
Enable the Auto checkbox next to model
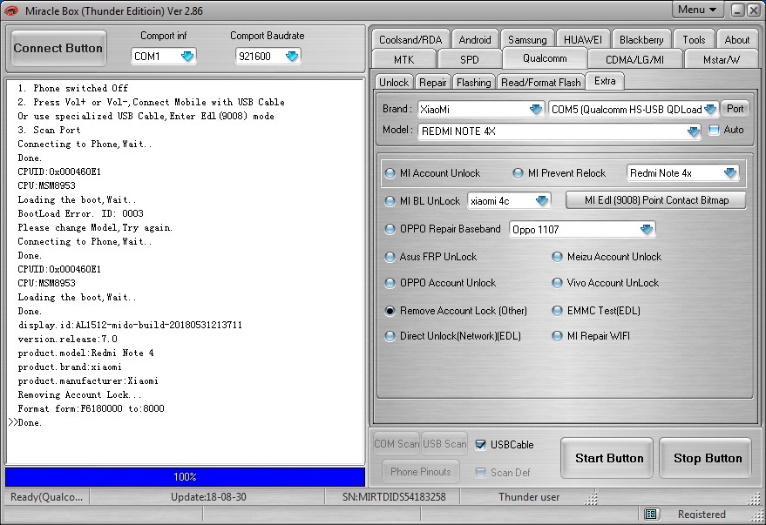(x=715, y=131)
